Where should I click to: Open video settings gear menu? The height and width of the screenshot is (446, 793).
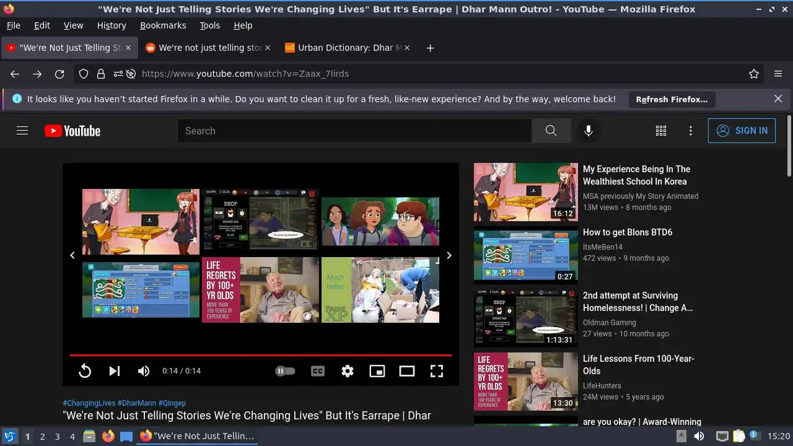(x=348, y=371)
